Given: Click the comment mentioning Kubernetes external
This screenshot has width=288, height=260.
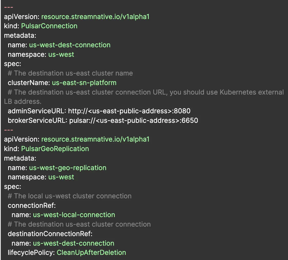Looking at the screenshot, I should (146, 92).
